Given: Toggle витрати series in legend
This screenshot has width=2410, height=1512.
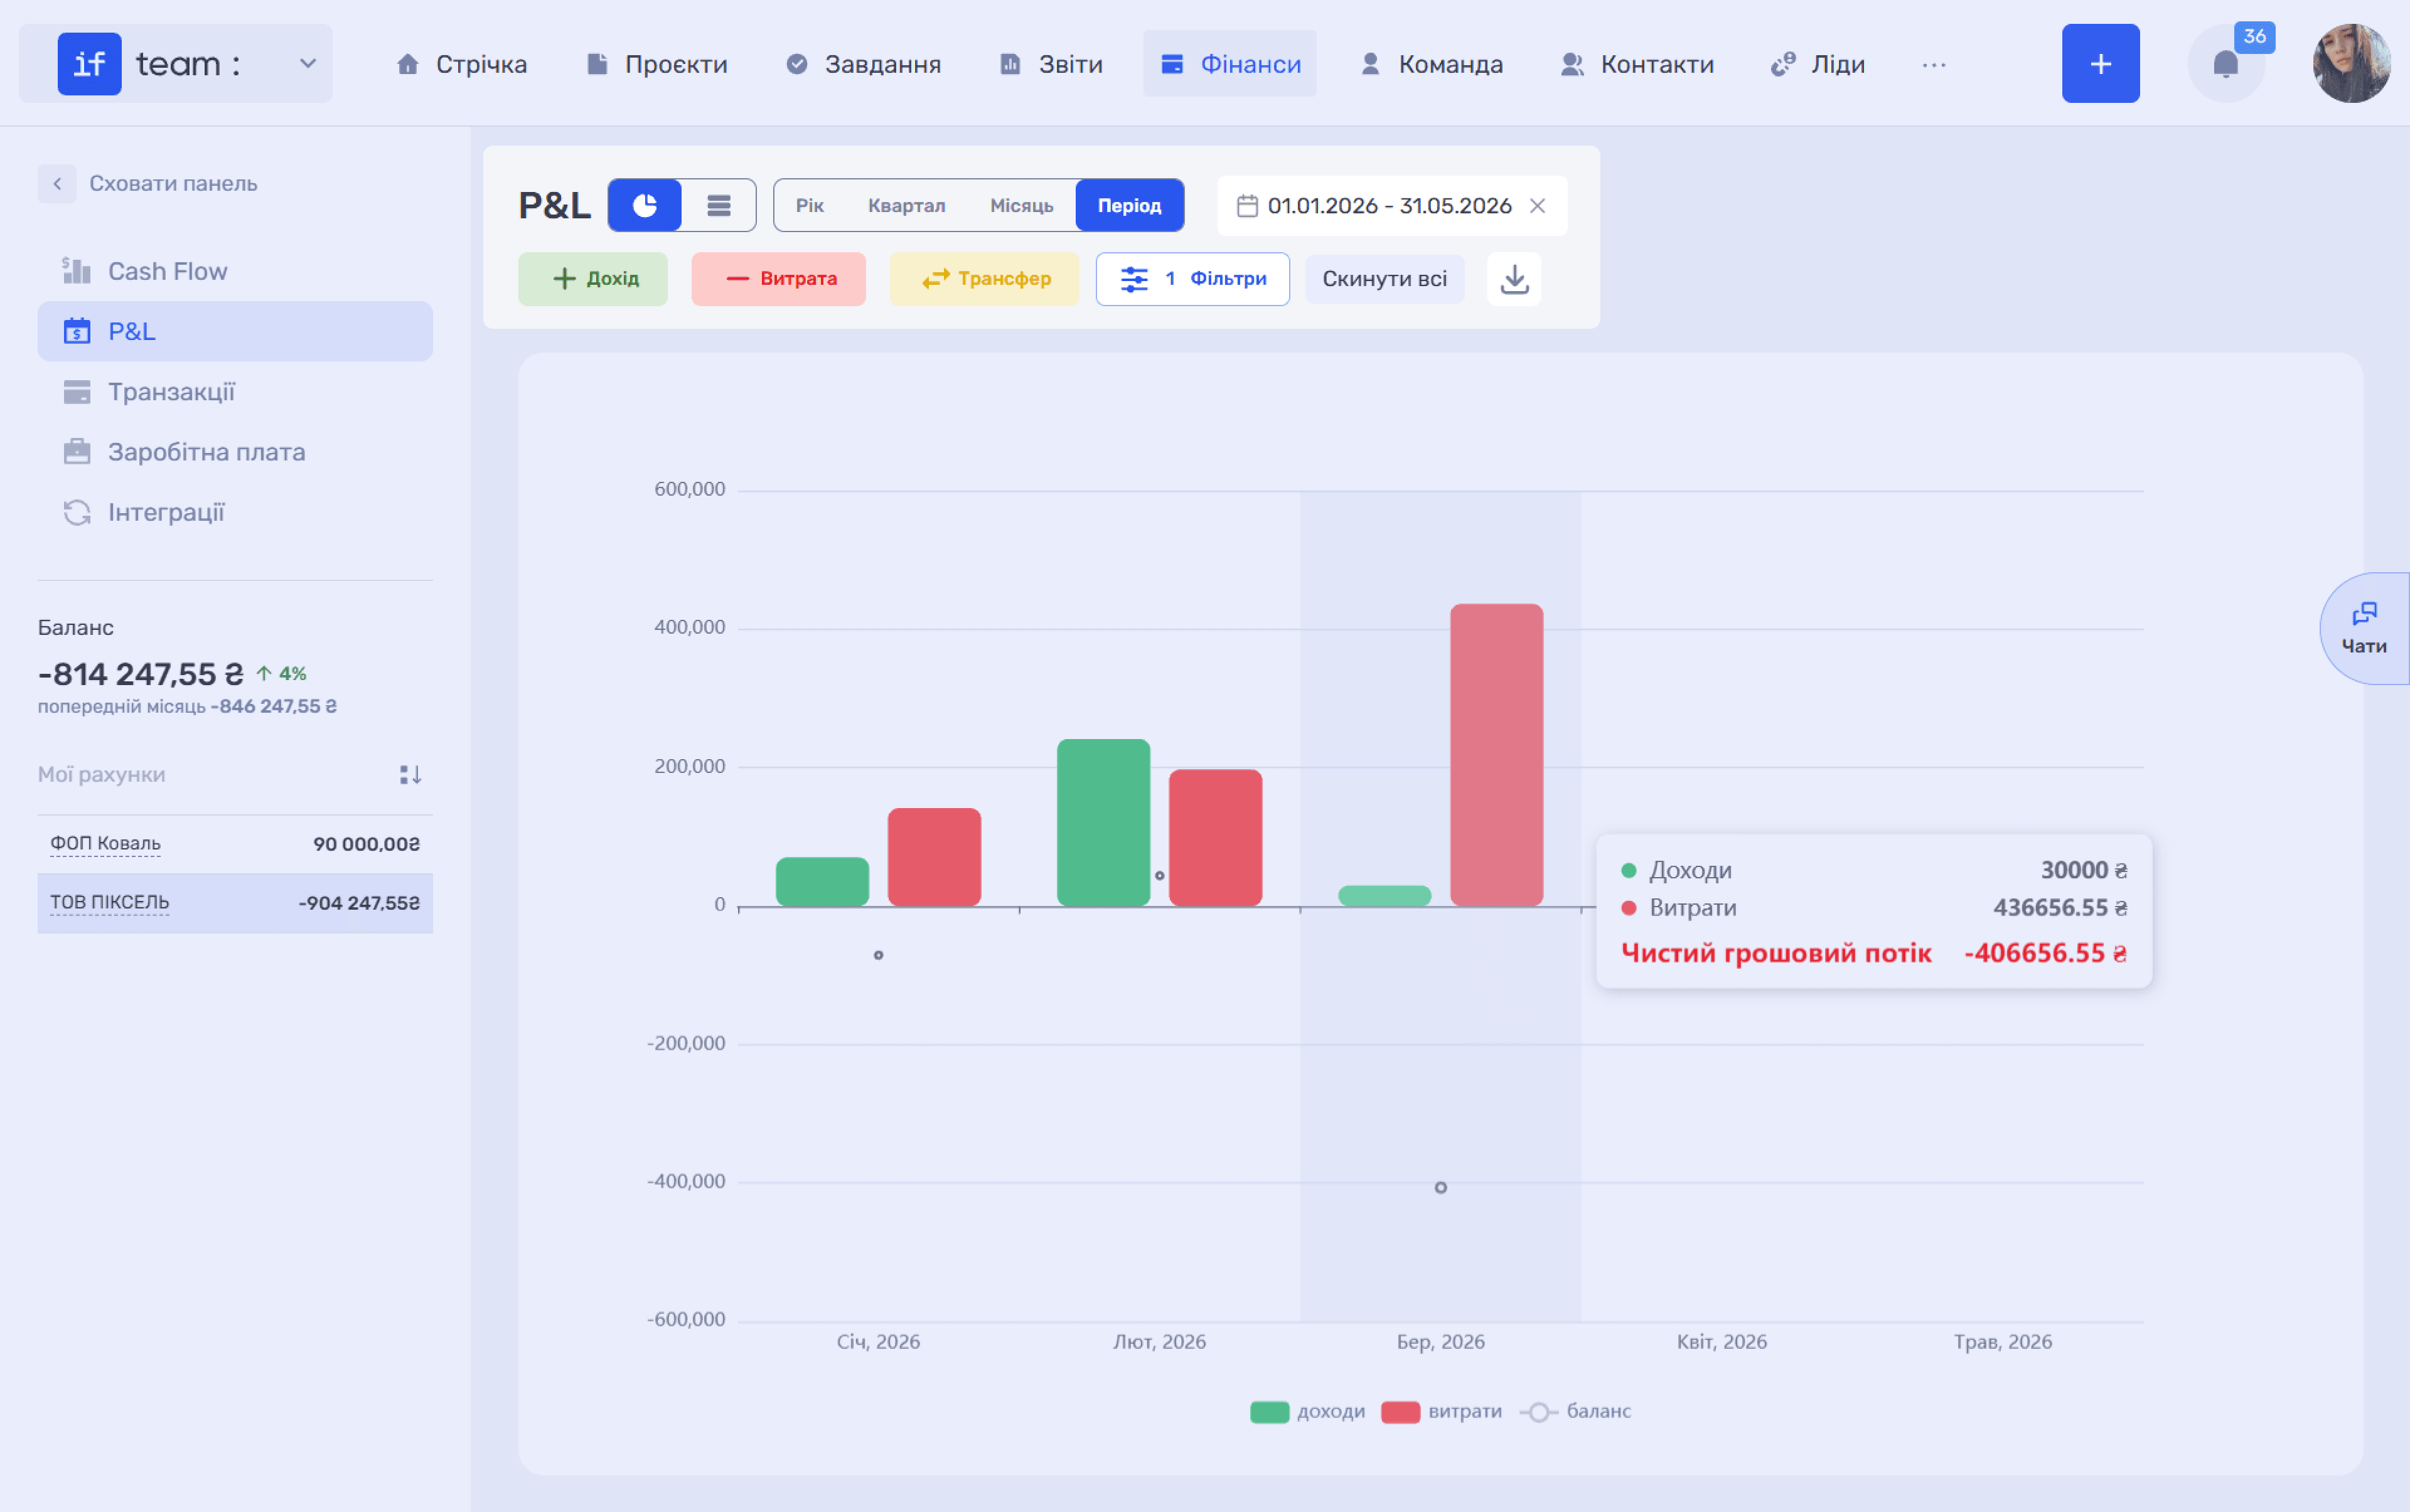Looking at the screenshot, I should click(x=1440, y=1411).
